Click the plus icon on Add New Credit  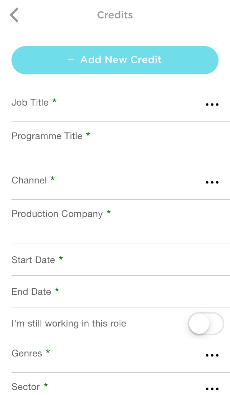tap(71, 60)
